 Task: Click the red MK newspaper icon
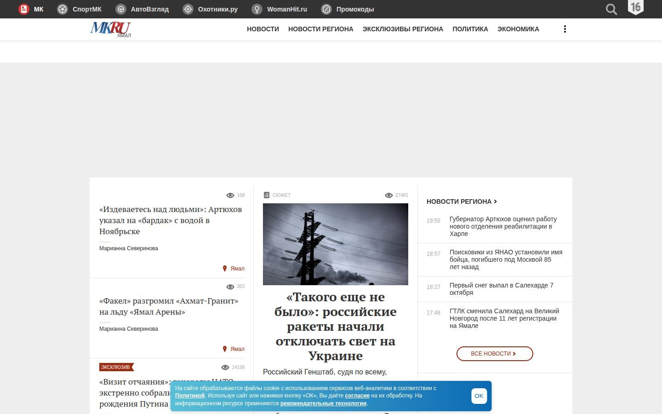click(23, 9)
